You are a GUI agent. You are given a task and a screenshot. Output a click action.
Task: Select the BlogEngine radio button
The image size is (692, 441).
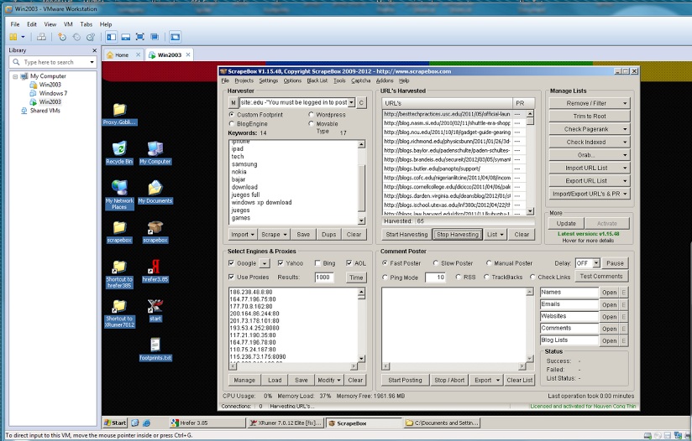pos(232,124)
